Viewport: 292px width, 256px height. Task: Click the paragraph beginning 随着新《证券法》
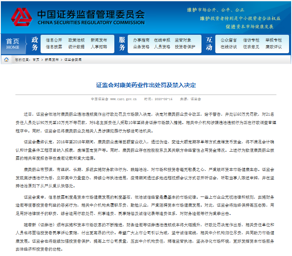[146, 237]
